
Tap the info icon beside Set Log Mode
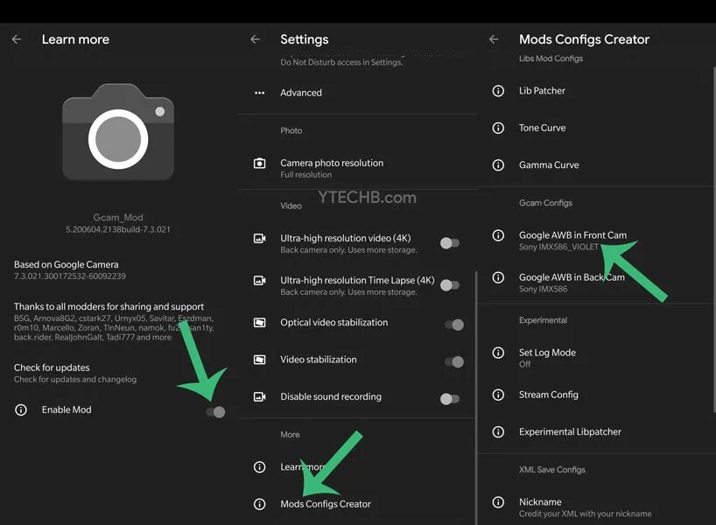point(498,353)
